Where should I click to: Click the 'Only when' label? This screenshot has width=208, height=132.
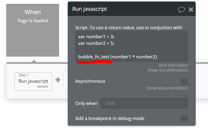[86, 103]
